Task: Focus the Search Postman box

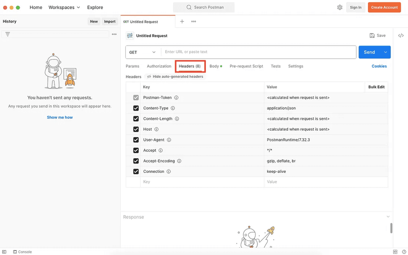Action: tap(204, 7)
